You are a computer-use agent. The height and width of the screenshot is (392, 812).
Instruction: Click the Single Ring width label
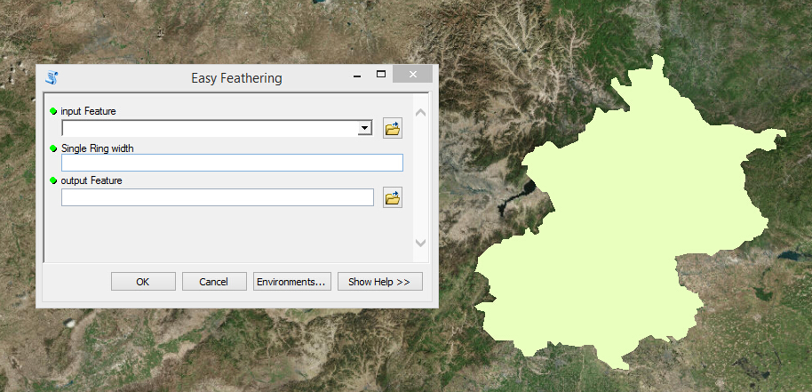(98, 148)
